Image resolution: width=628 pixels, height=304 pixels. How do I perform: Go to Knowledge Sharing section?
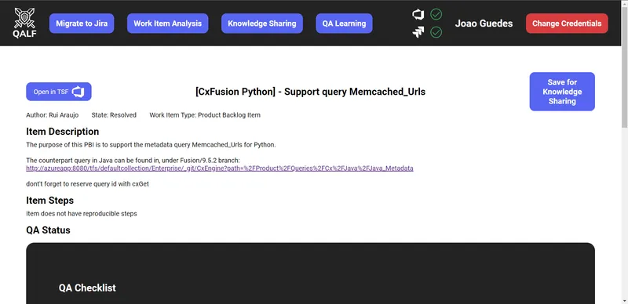click(262, 24)
